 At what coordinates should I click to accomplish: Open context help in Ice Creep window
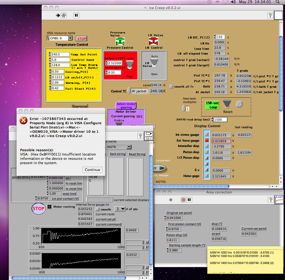[270, 15]
